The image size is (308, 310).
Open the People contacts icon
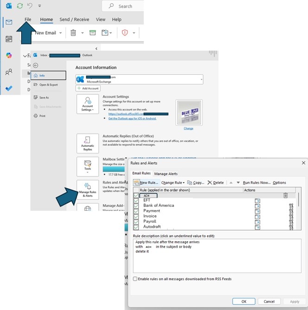(x=9, y=72)
